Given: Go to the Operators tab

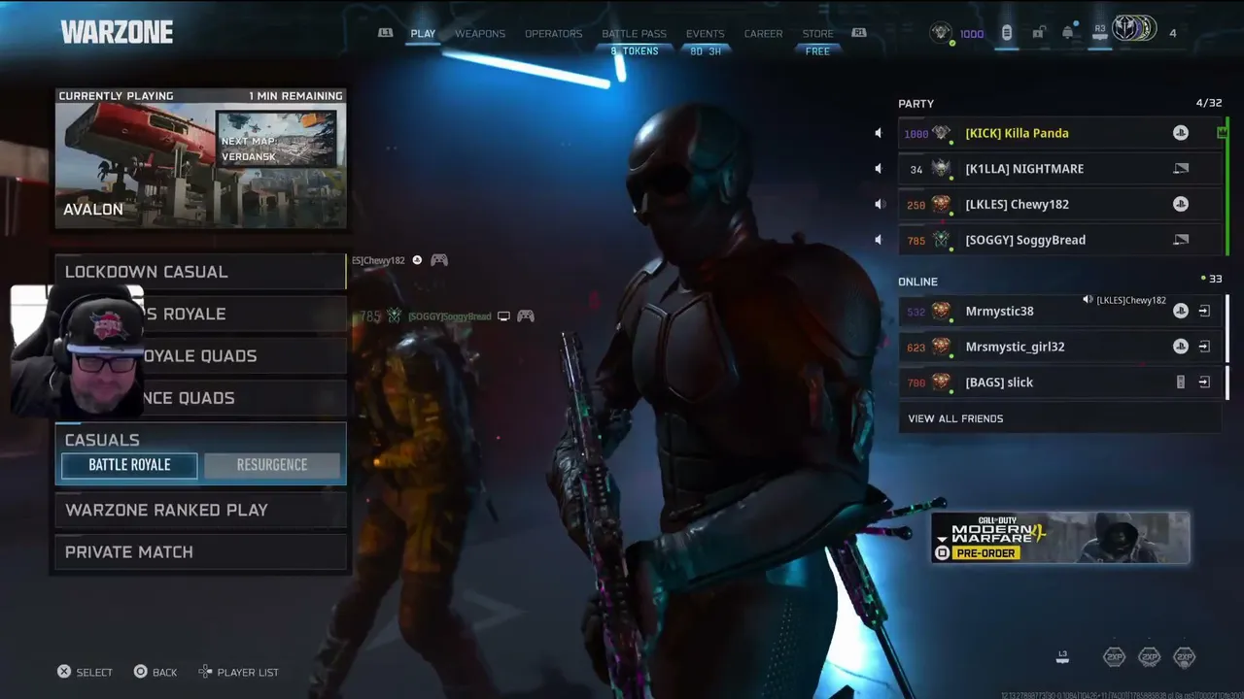Looking at the screenshot, I should [554, 34].
